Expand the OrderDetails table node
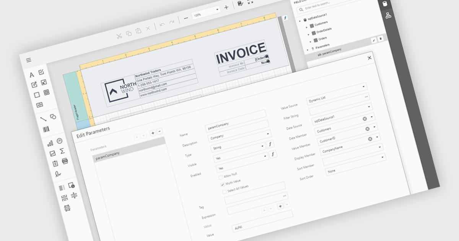This screenshot has width=459, height=241. [x=309, y=34]
